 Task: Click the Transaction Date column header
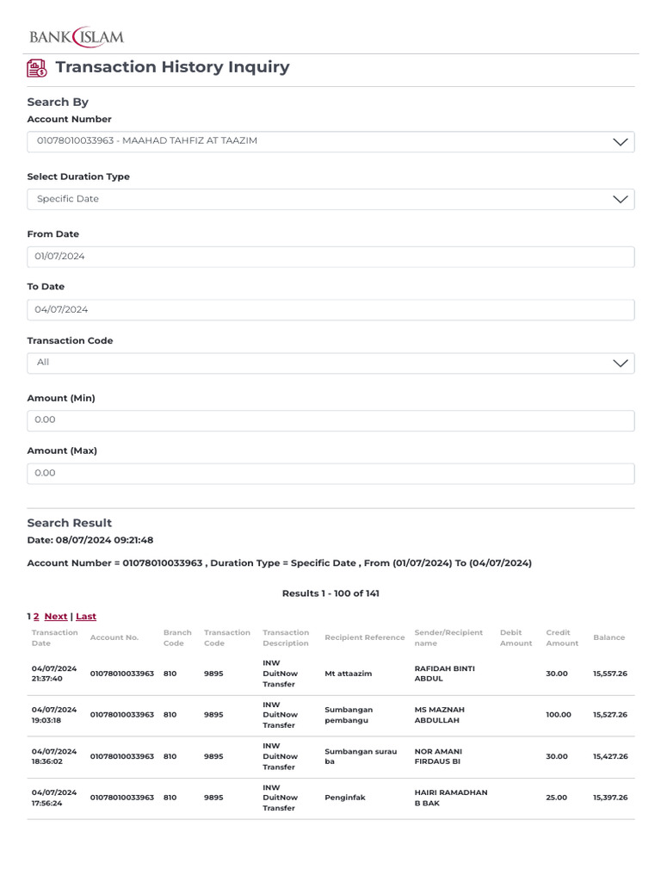[x=54, y=638]
